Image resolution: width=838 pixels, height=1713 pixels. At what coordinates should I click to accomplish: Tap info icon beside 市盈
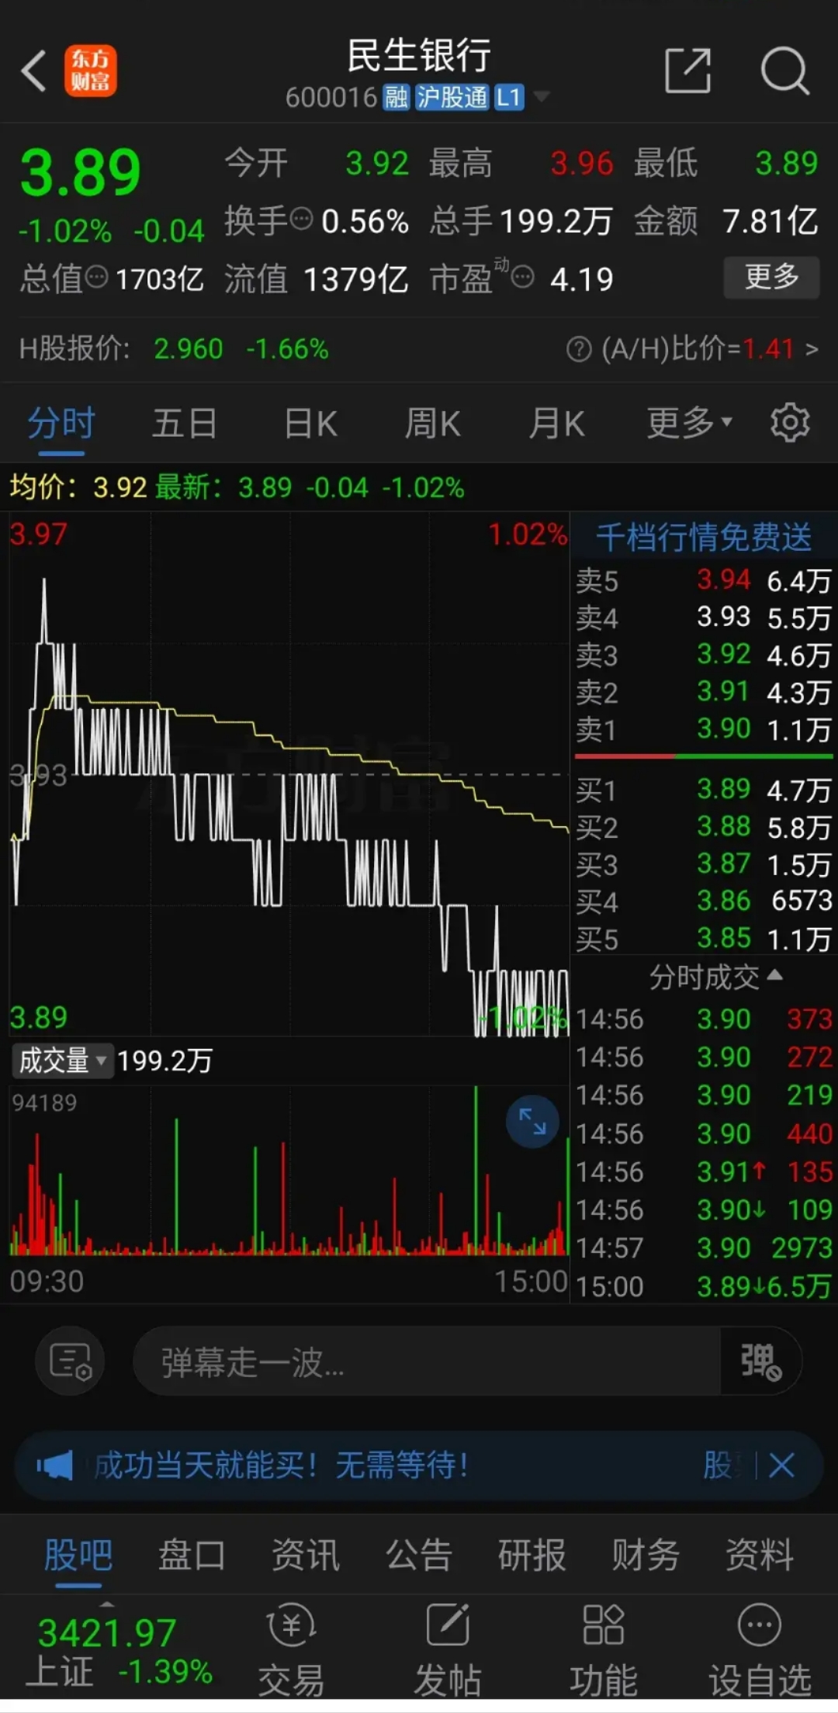[x=523, y=277]
